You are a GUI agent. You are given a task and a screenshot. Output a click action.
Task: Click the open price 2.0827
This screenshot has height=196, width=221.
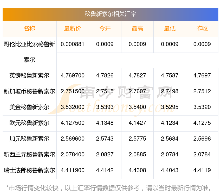pyautogui.click(x=105, y=155)
